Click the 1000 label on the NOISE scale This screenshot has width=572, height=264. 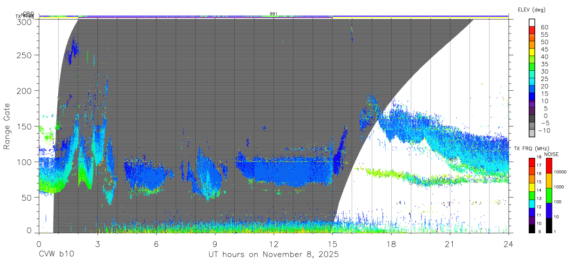pyautogui.click(x=559, y=187)
